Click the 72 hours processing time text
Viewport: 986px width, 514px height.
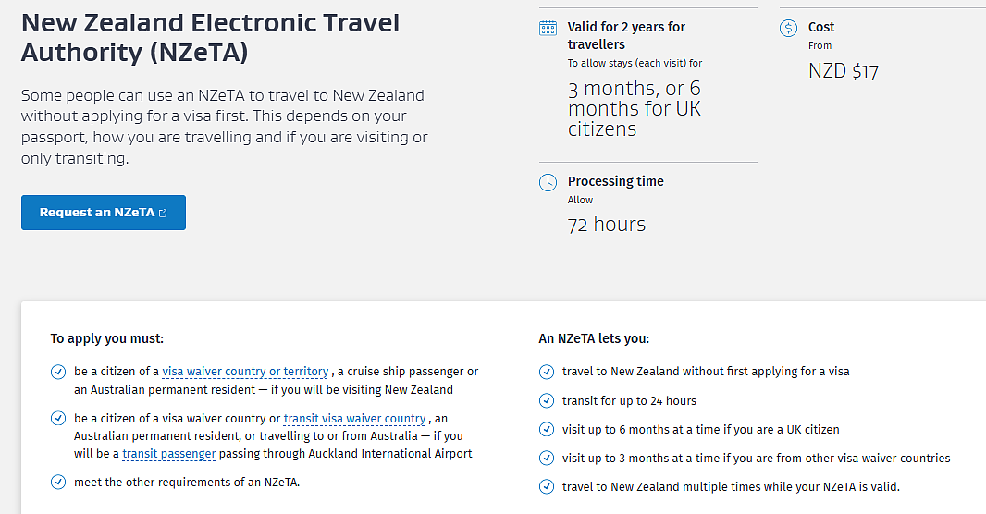(x=606, y=225)
